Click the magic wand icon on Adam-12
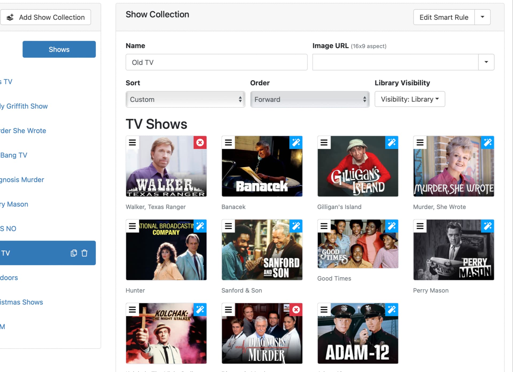 coord(391,309)
